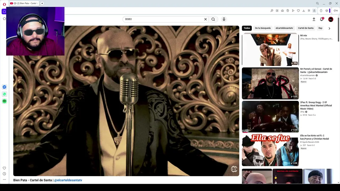Image resolution: width=340 pixels, height=191 pixels.
Task: Clear the YouTube search box
Action: pos(205,19)
